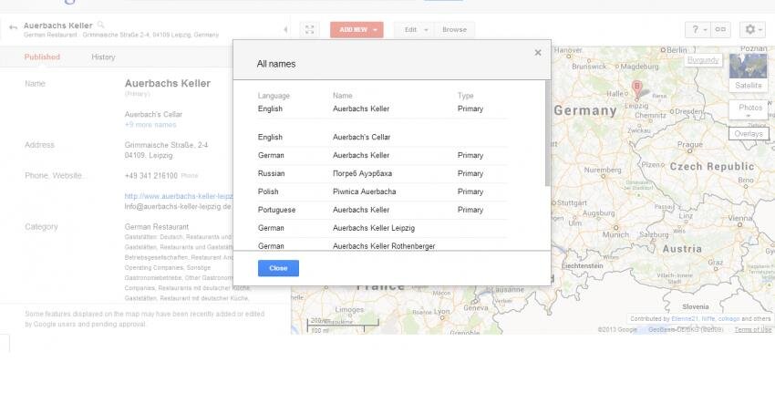Switch to the History tab

pyautogui.click(x=103, y=57)
